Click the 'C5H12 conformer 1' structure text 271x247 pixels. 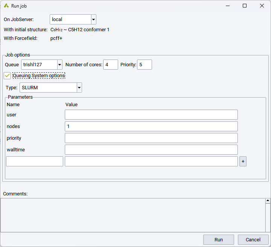coord(89,29)
